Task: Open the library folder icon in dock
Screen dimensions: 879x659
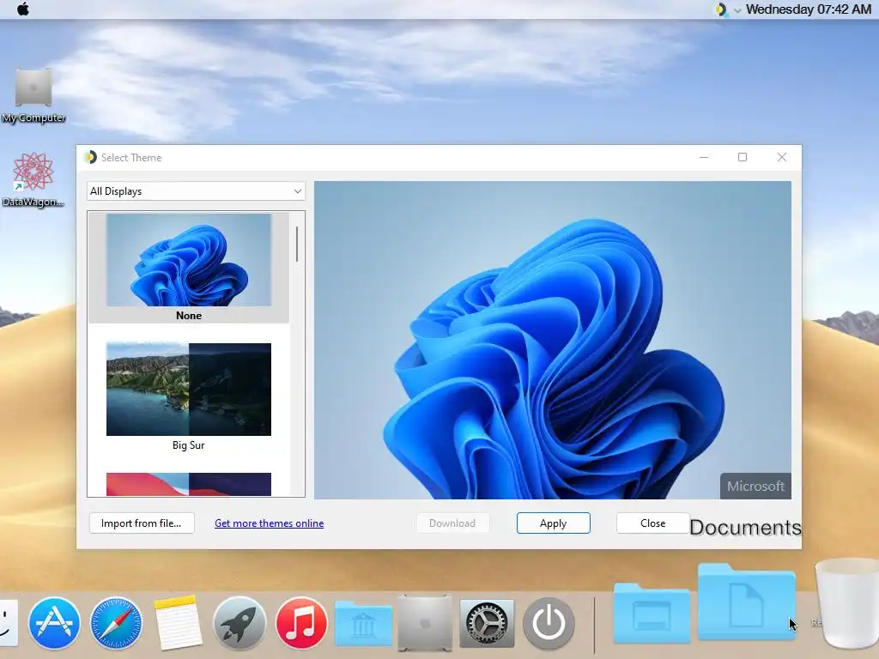Action: (363, 623)
